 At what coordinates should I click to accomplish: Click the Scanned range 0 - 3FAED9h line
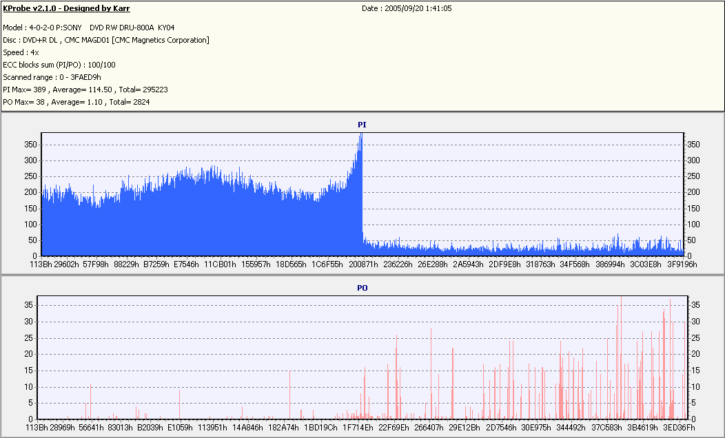pos(52,77)
